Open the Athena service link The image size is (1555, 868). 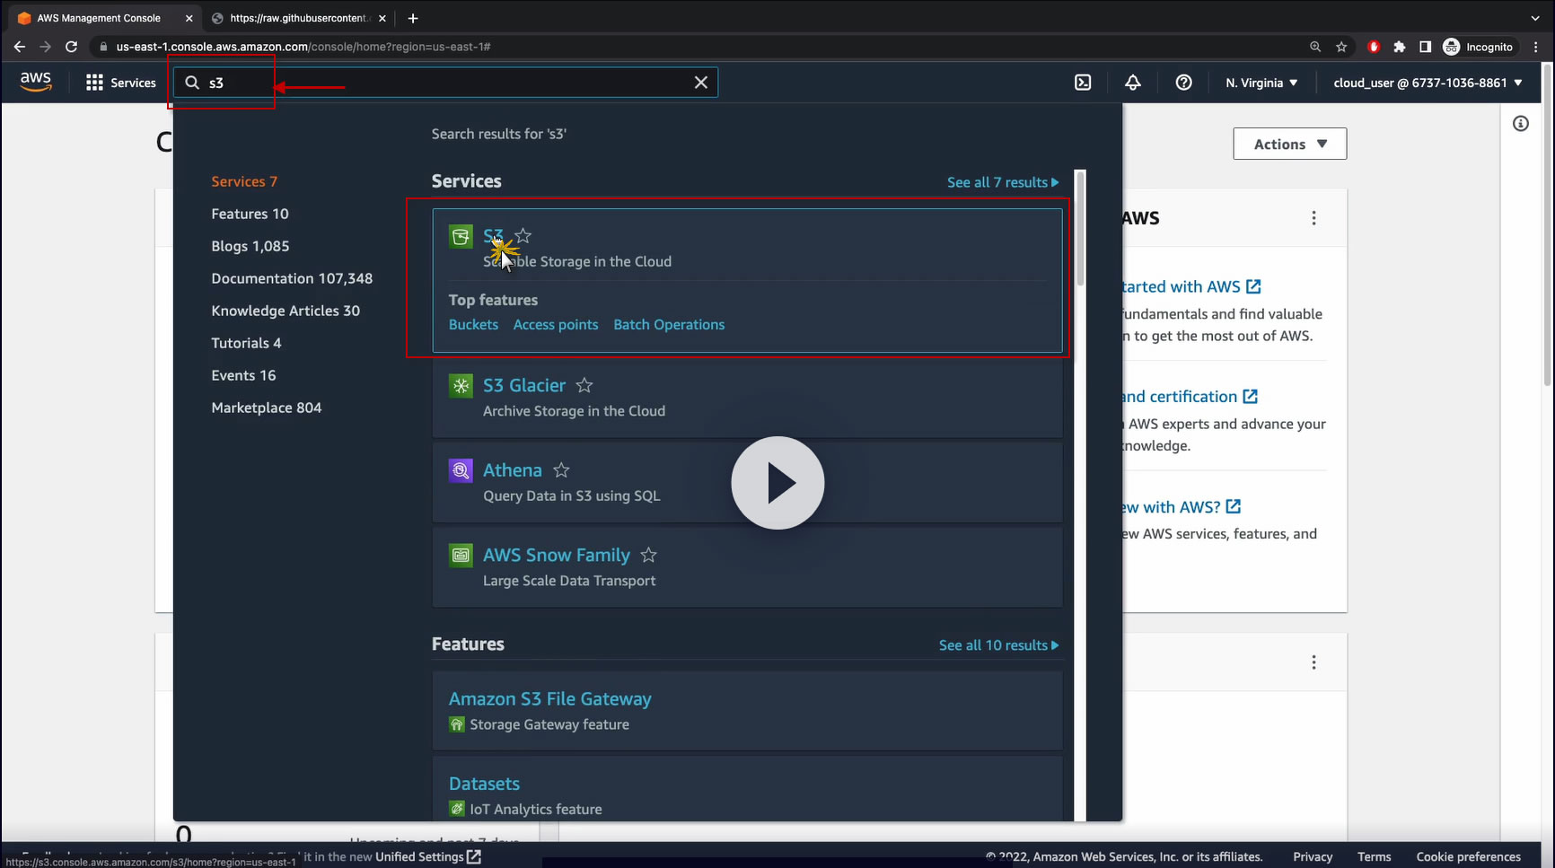coord(513,470)
